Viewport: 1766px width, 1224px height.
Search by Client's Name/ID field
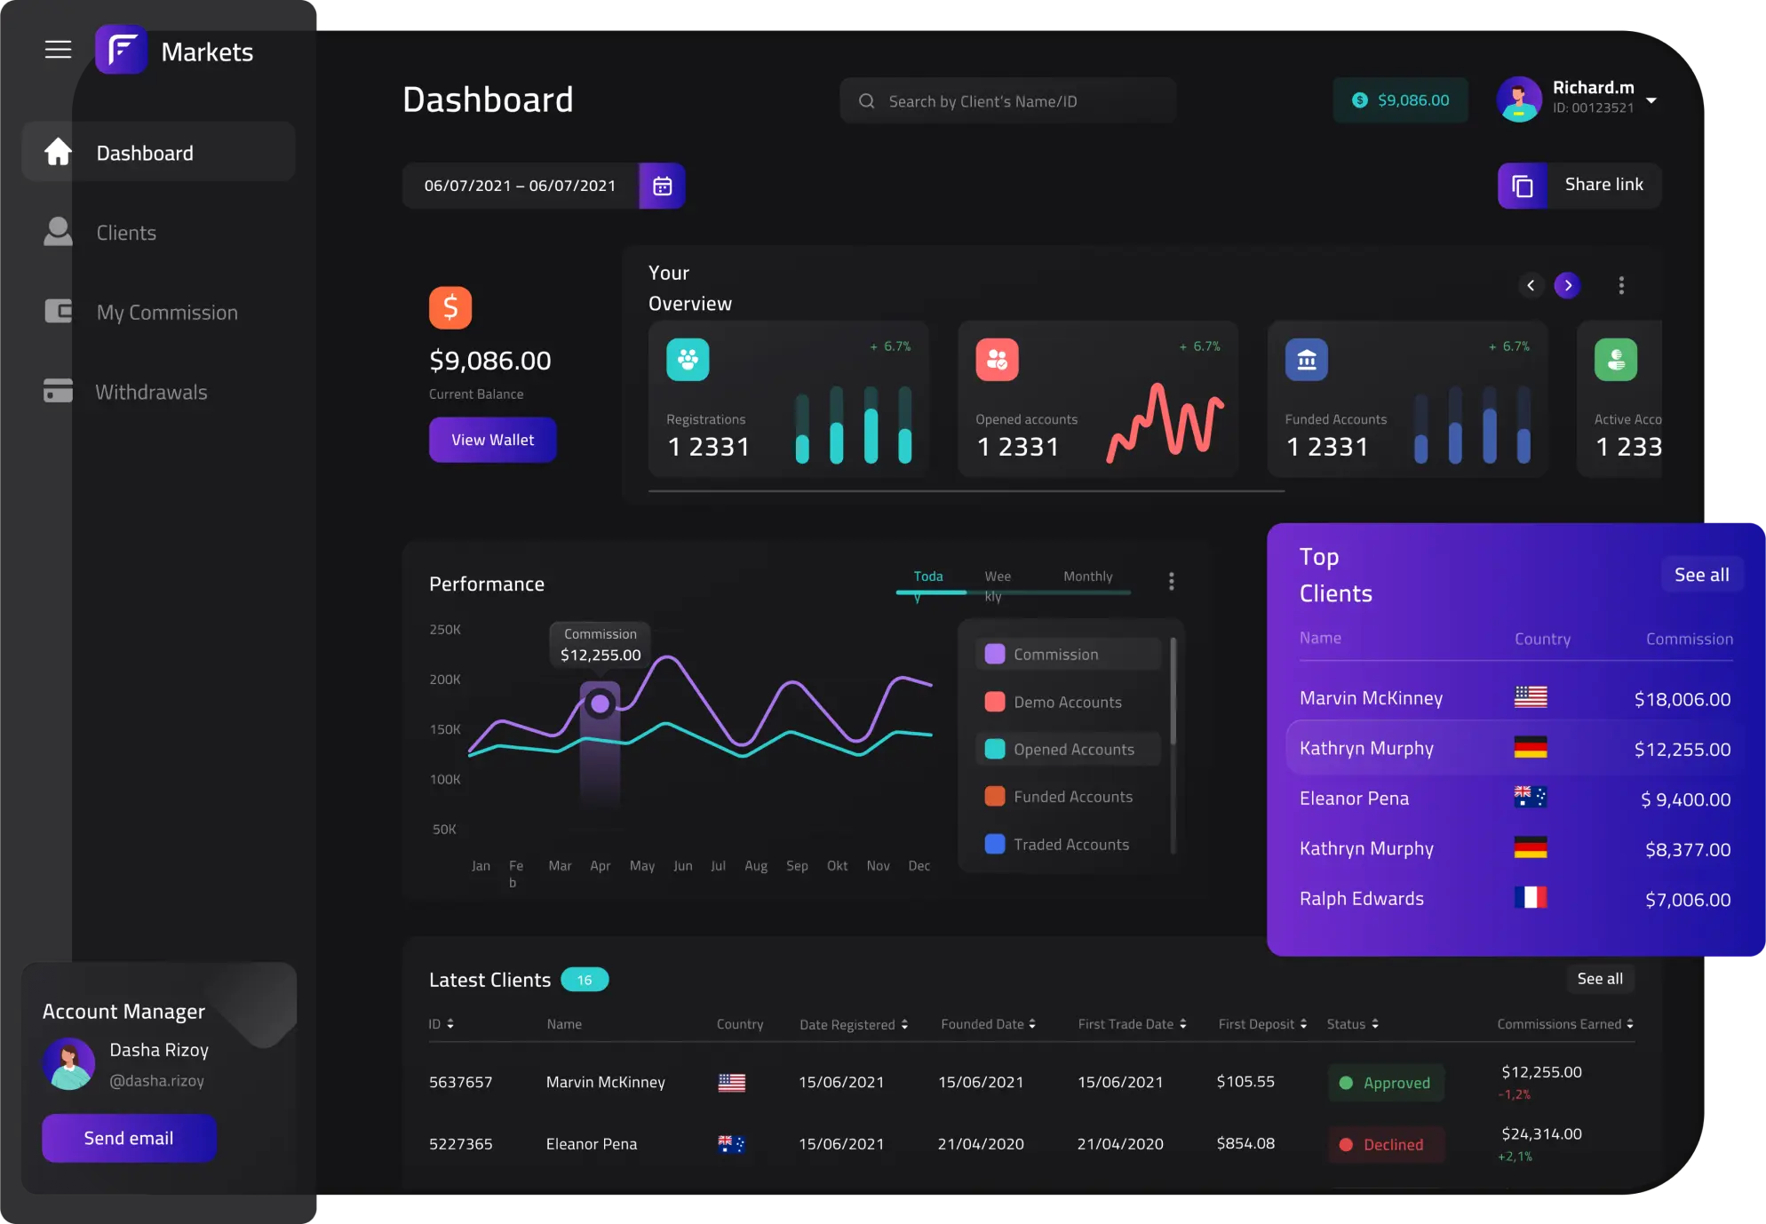pos(1007,99)
